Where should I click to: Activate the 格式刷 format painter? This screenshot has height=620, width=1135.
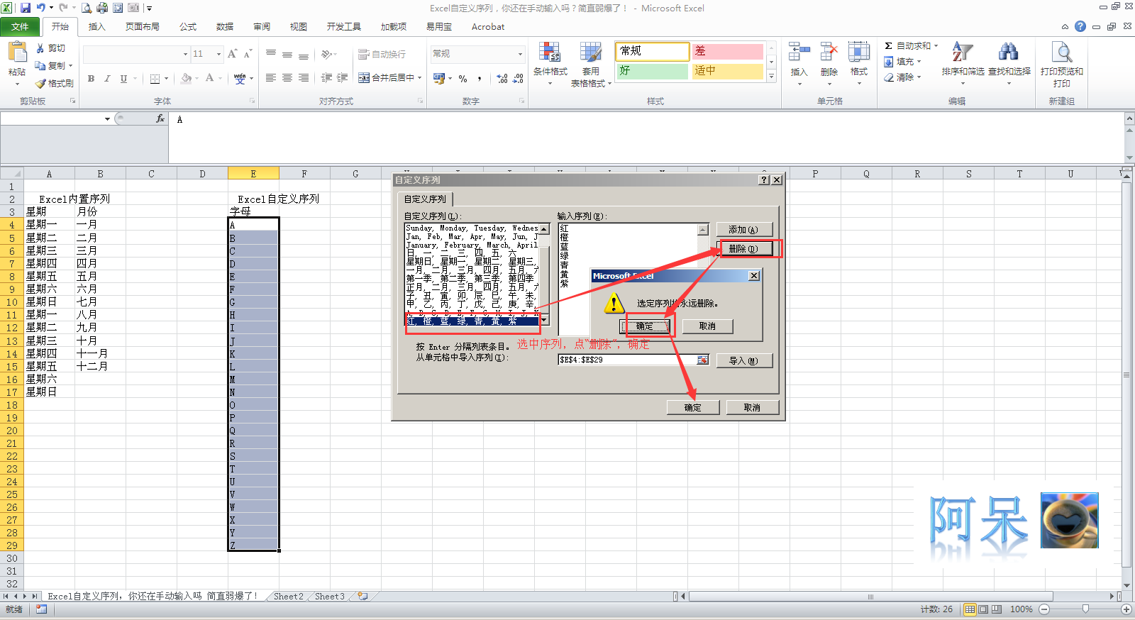pyautogui.click(x=55, y=83)
